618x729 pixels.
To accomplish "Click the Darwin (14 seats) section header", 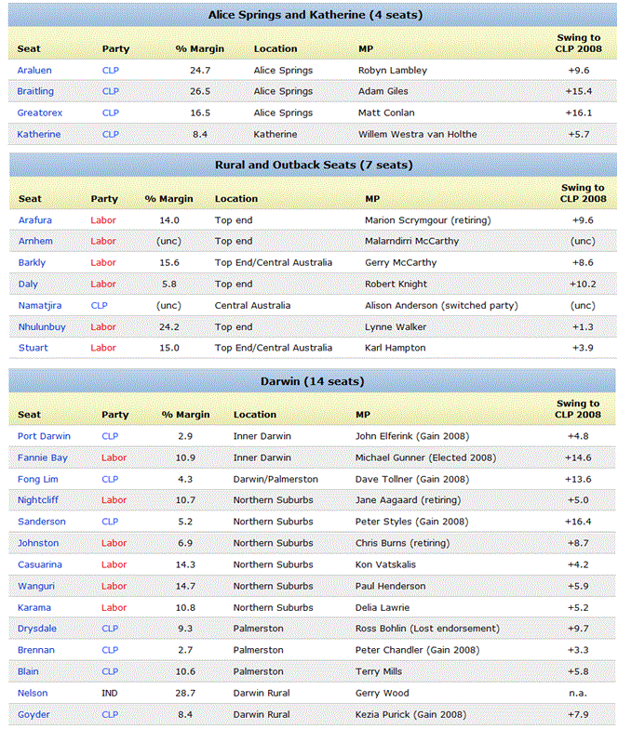I will pyautogui.click(x=313, y=381).
